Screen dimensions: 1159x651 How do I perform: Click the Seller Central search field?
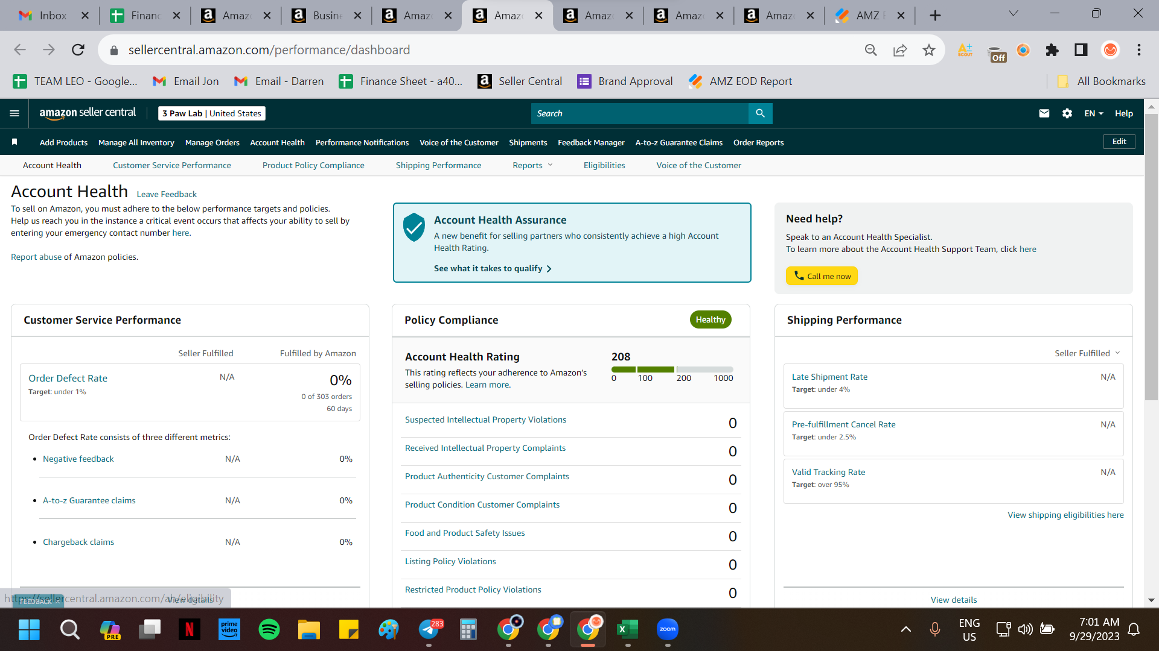click(639, 113)
